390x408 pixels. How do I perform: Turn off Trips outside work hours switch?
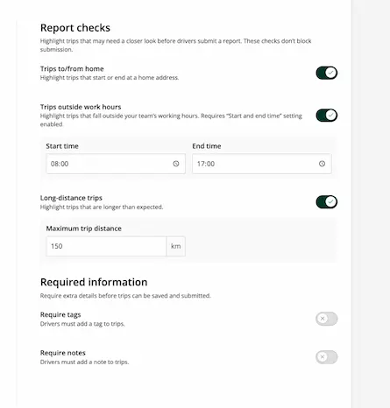click(327, 116)
